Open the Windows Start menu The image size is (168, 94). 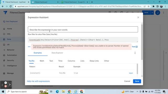(3, 92)
